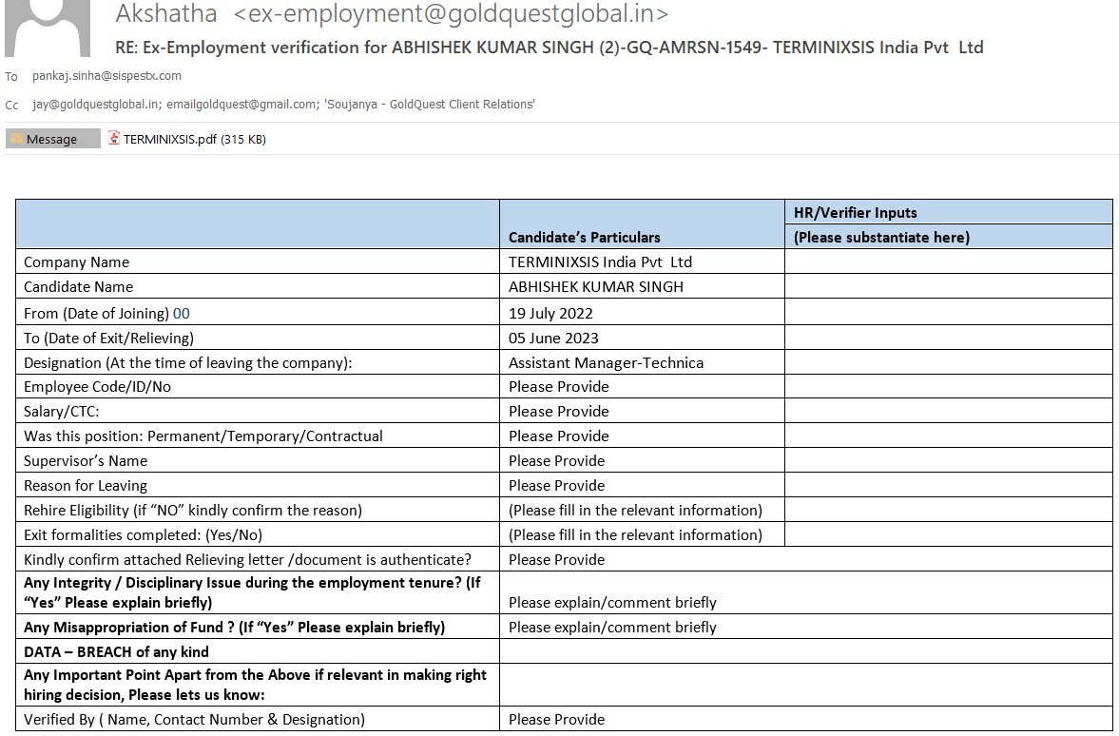This screenshot has height=736, width=1119.
Task: Click the Supervisor's Name label
Action: [x=86, y=460]
